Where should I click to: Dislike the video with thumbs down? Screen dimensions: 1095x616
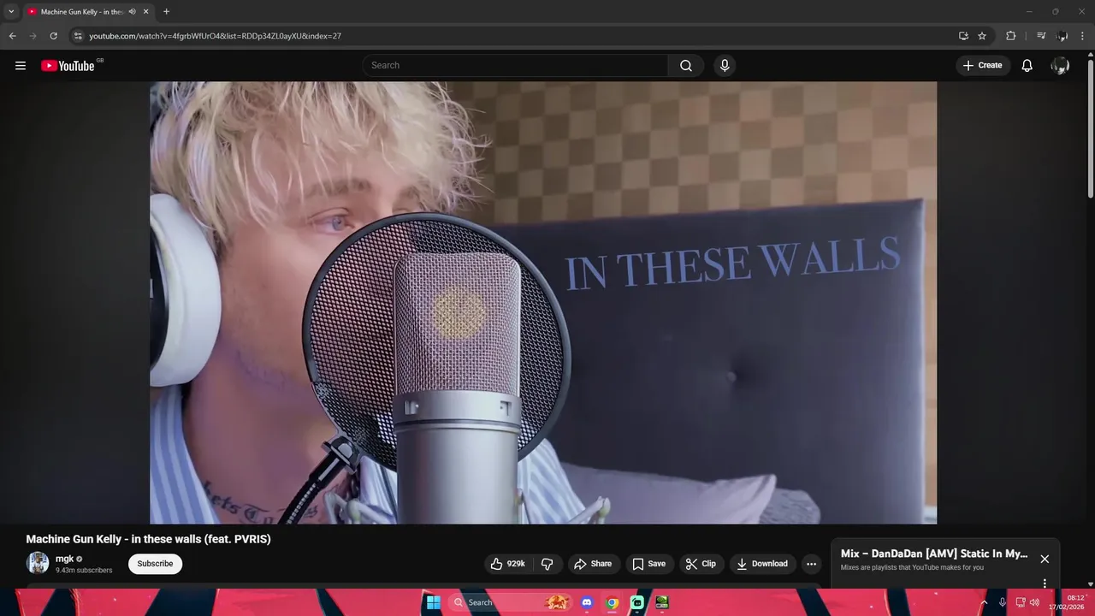547,564
